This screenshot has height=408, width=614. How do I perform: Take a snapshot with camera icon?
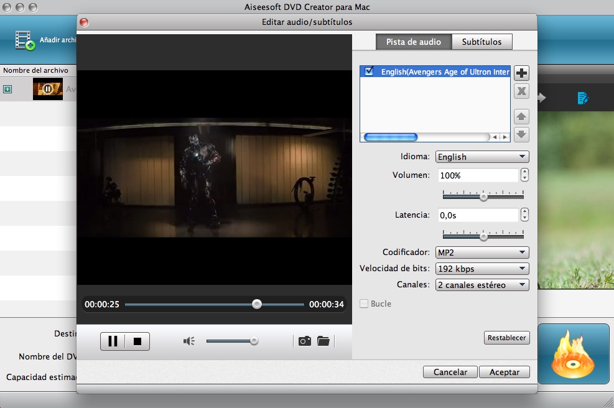pyautogui.click(x=305, y=341)
